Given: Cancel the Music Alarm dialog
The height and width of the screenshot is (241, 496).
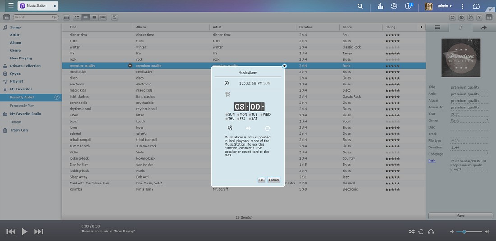Looking at the screenshot, I should [x=274, y=180].
